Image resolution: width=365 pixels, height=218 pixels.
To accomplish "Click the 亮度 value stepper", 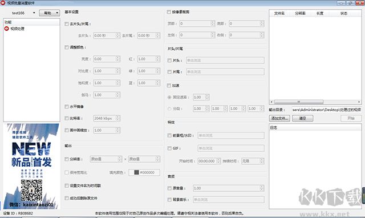I will [x=118, y=59].
